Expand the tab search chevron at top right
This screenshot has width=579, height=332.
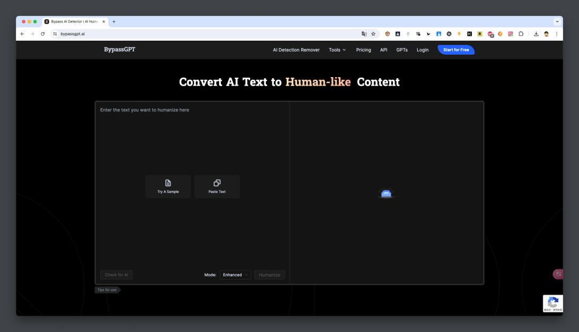pyautogui.click(x=557, y=22)
